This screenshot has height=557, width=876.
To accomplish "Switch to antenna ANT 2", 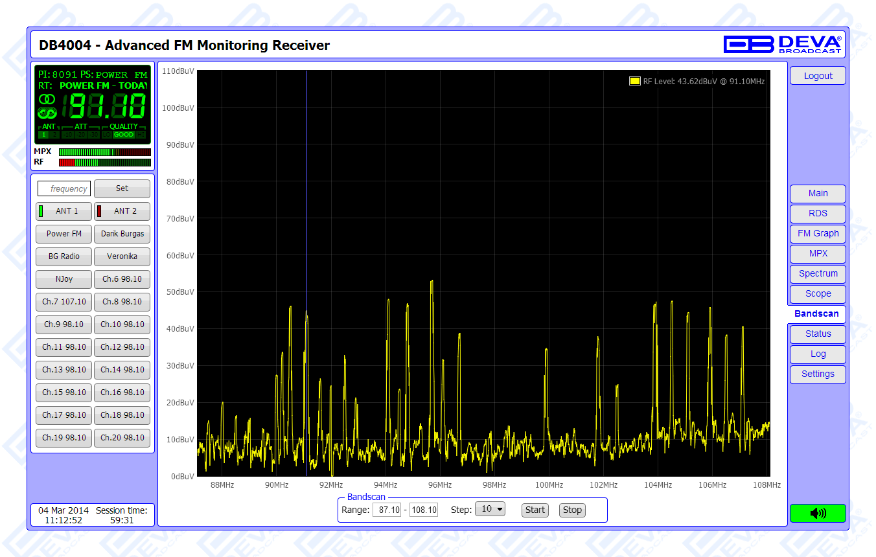I will pos(122,211).
